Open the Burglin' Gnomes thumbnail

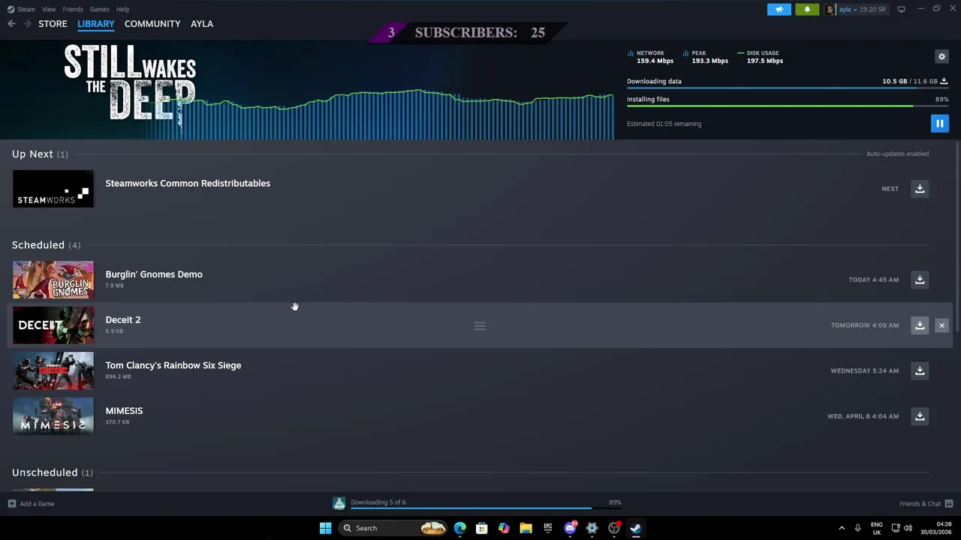click(x=53, y=280)
